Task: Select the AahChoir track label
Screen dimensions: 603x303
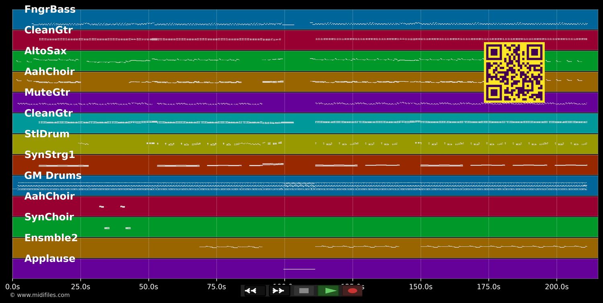Action: [x=50, y=71]
